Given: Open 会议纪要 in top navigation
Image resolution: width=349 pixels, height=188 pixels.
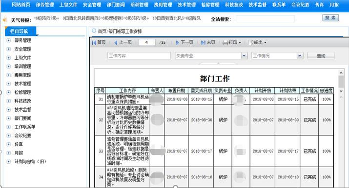Looking at the screenshot, I should click(x=300, y=5).
